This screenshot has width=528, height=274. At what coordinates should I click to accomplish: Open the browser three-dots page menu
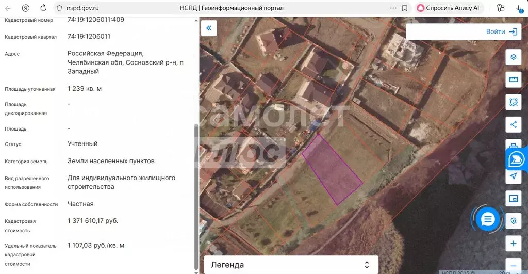(x=393, y=8)
